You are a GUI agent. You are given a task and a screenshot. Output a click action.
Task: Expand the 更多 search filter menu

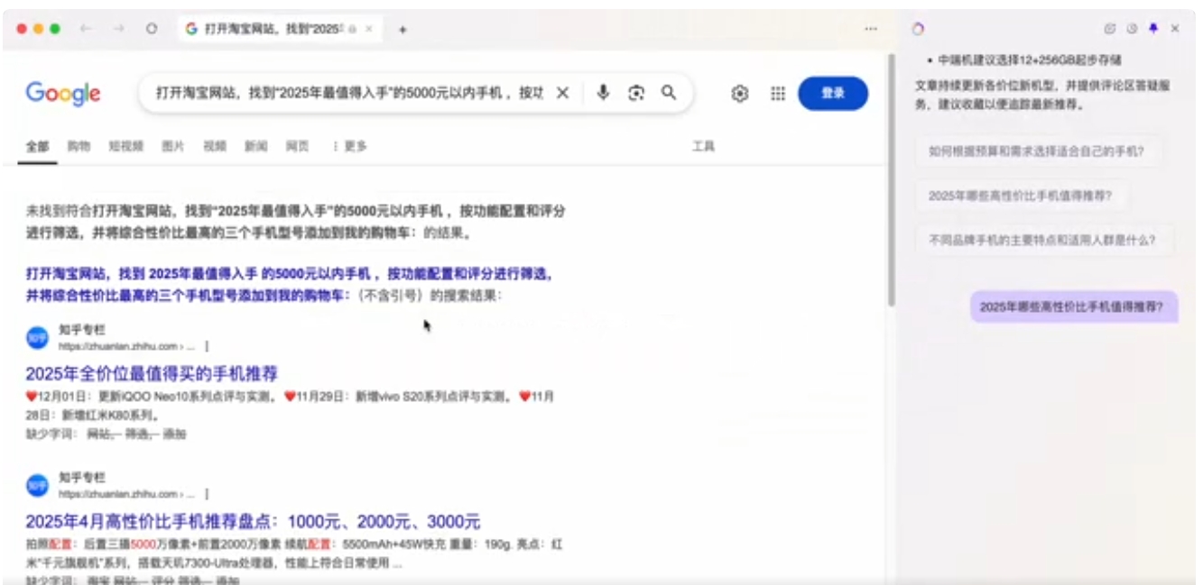(349, 146)
